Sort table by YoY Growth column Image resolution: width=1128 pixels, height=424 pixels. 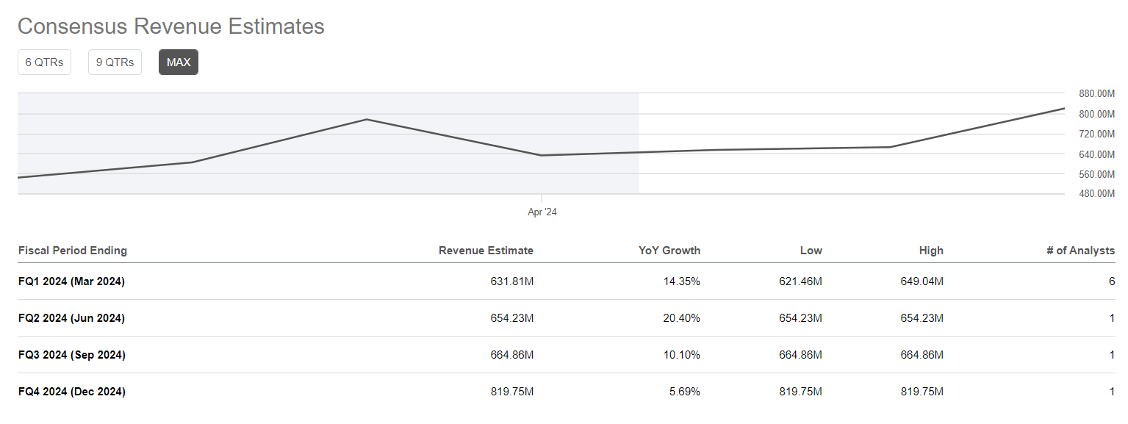click(x=669, y=250)
